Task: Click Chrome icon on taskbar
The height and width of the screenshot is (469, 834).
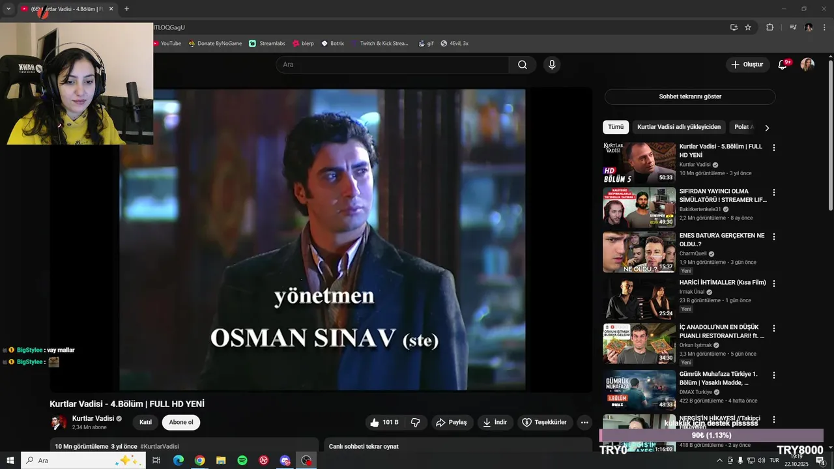Action: click(199, 461)
